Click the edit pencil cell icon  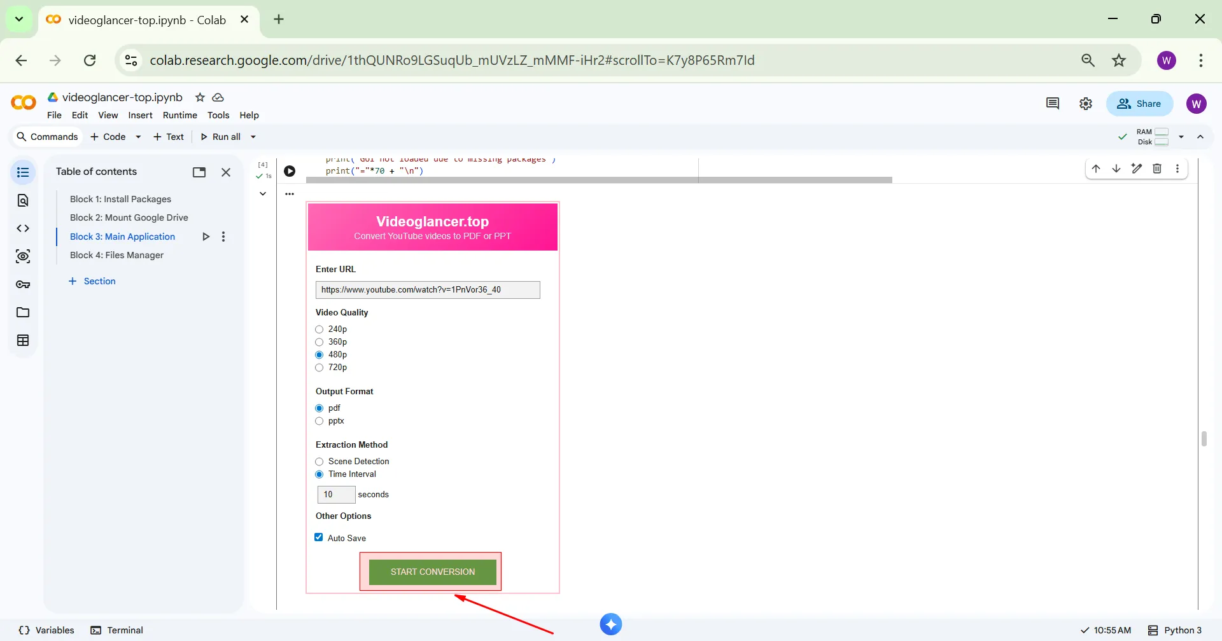pos(1137,169)
